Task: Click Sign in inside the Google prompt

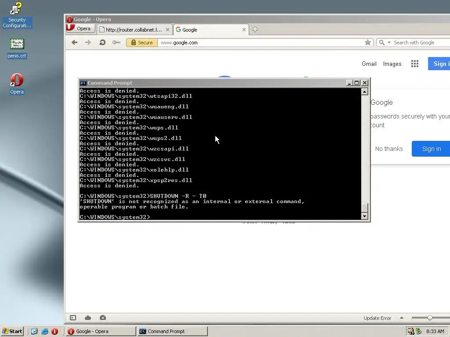Action: pyautogui.click(x=431, y=149)
